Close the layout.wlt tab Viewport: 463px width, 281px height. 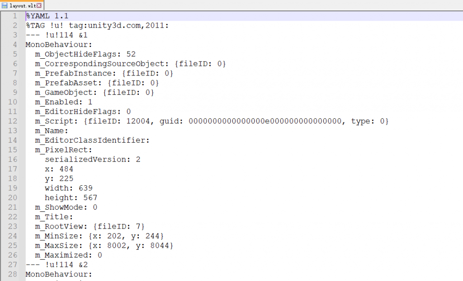click(39, 5)
